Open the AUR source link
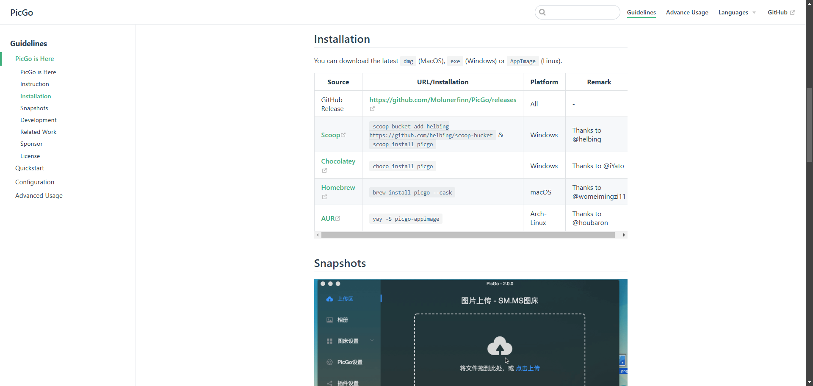 pos(328,219)
